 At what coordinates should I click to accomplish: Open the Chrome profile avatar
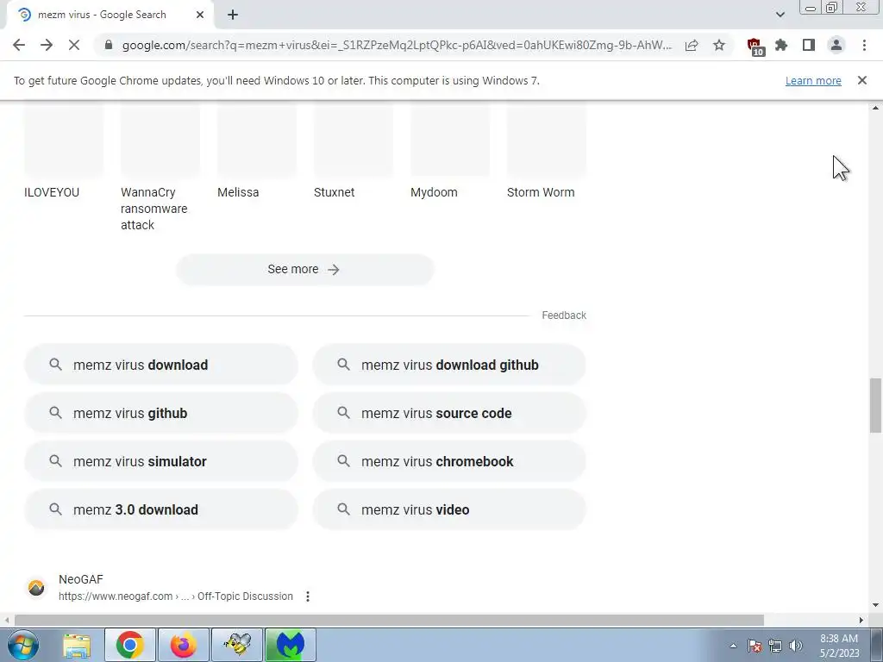[836, 45]
